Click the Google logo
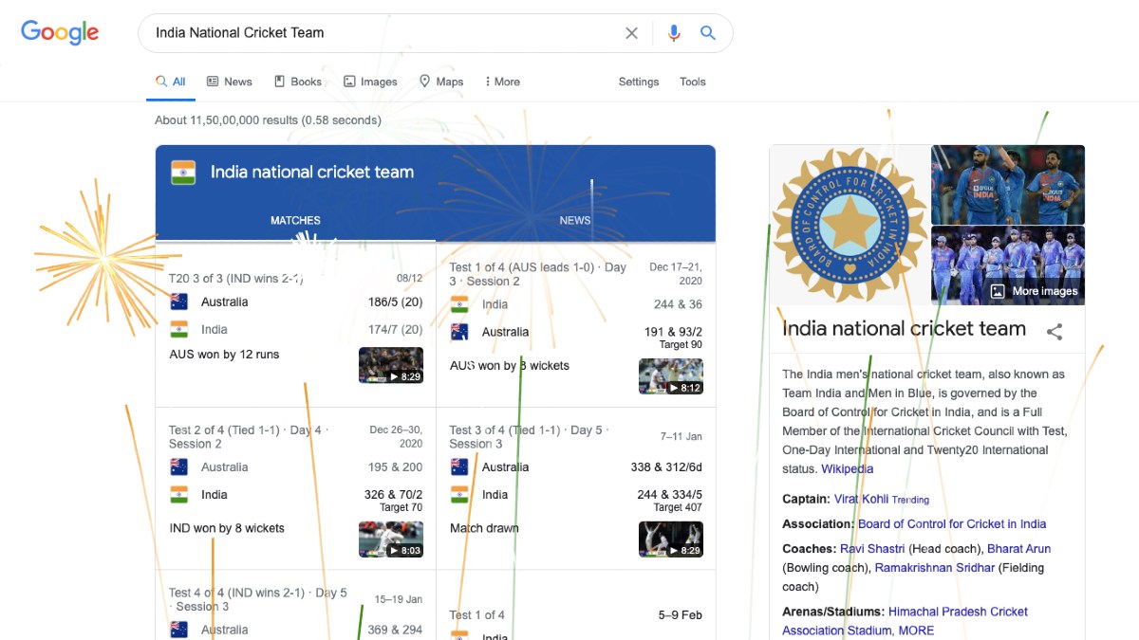The height and width of the screenshot is (640, 1139). pos(59,32)
